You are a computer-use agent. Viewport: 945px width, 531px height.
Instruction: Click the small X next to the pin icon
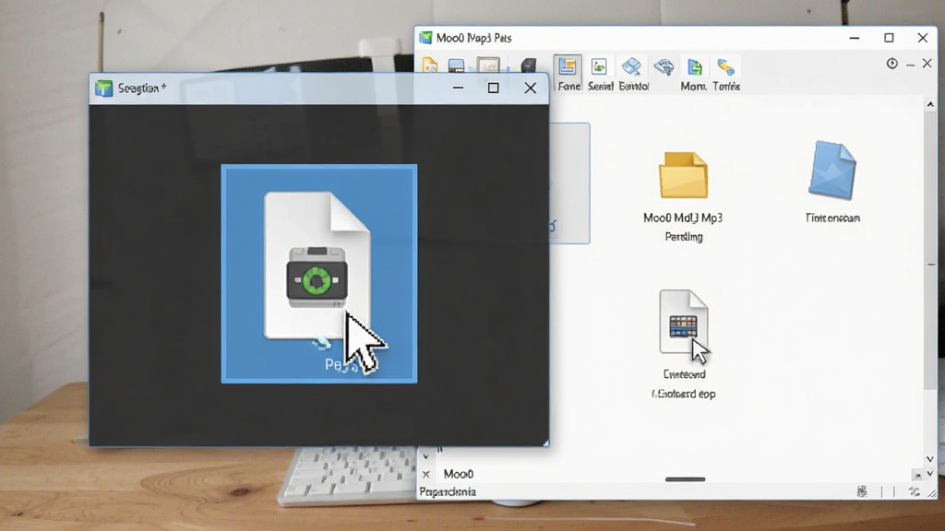tap(927, 64)
